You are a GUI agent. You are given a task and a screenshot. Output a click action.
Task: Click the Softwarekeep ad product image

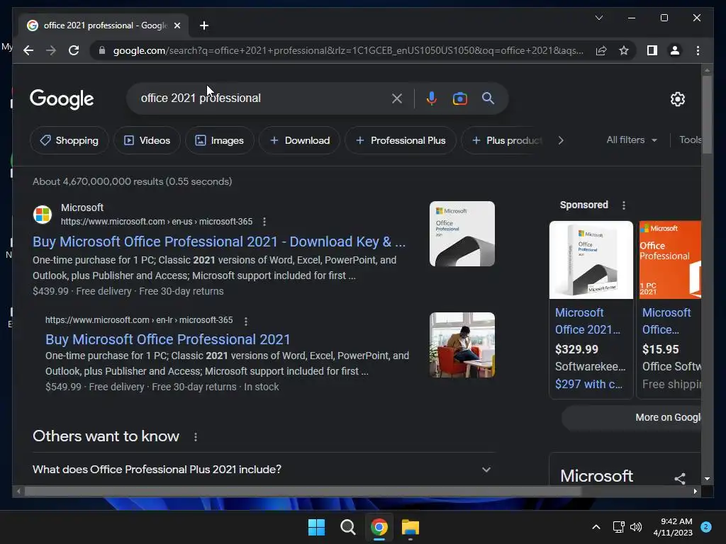591,260
